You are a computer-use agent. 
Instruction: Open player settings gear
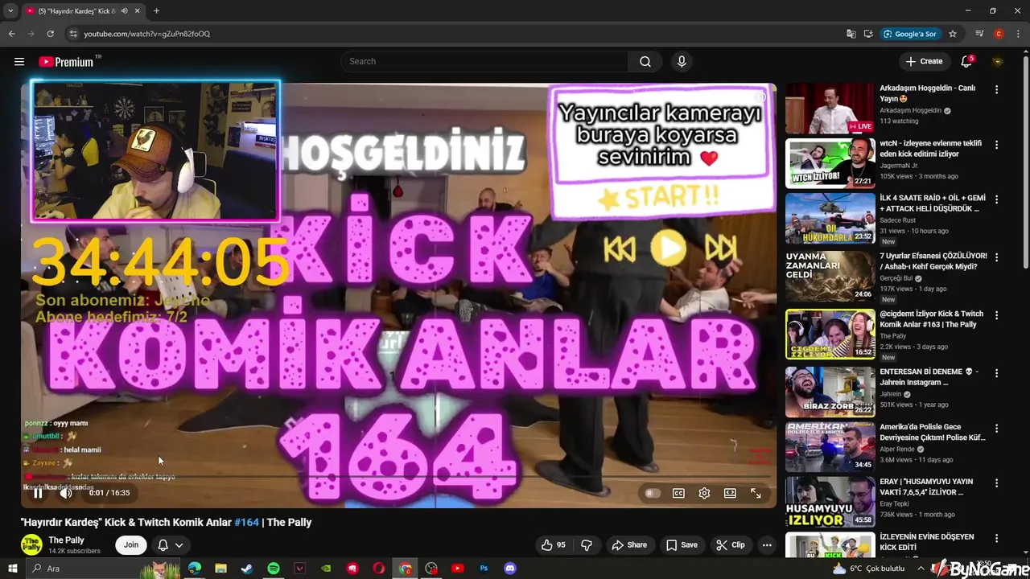(704, 493)
